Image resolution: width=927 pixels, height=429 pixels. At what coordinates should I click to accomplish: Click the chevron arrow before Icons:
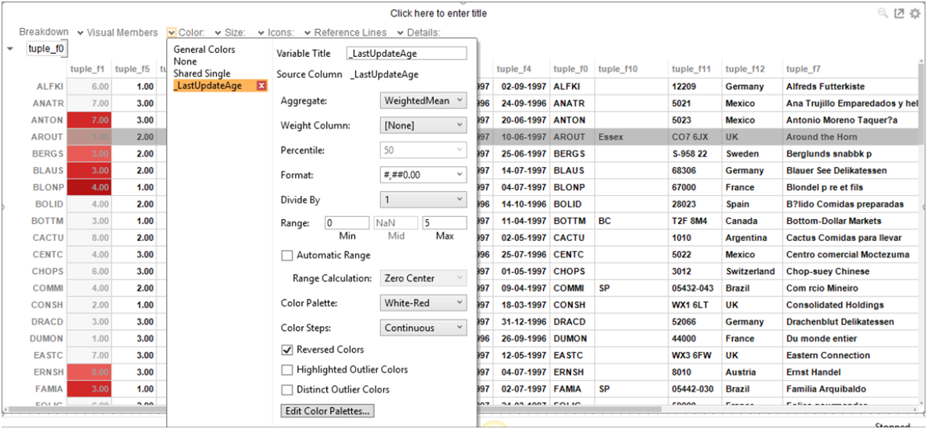pos(261,33)
